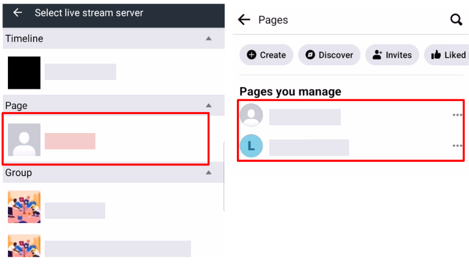Select the black Timeline profile thumbnail

[x=24, y=73]
